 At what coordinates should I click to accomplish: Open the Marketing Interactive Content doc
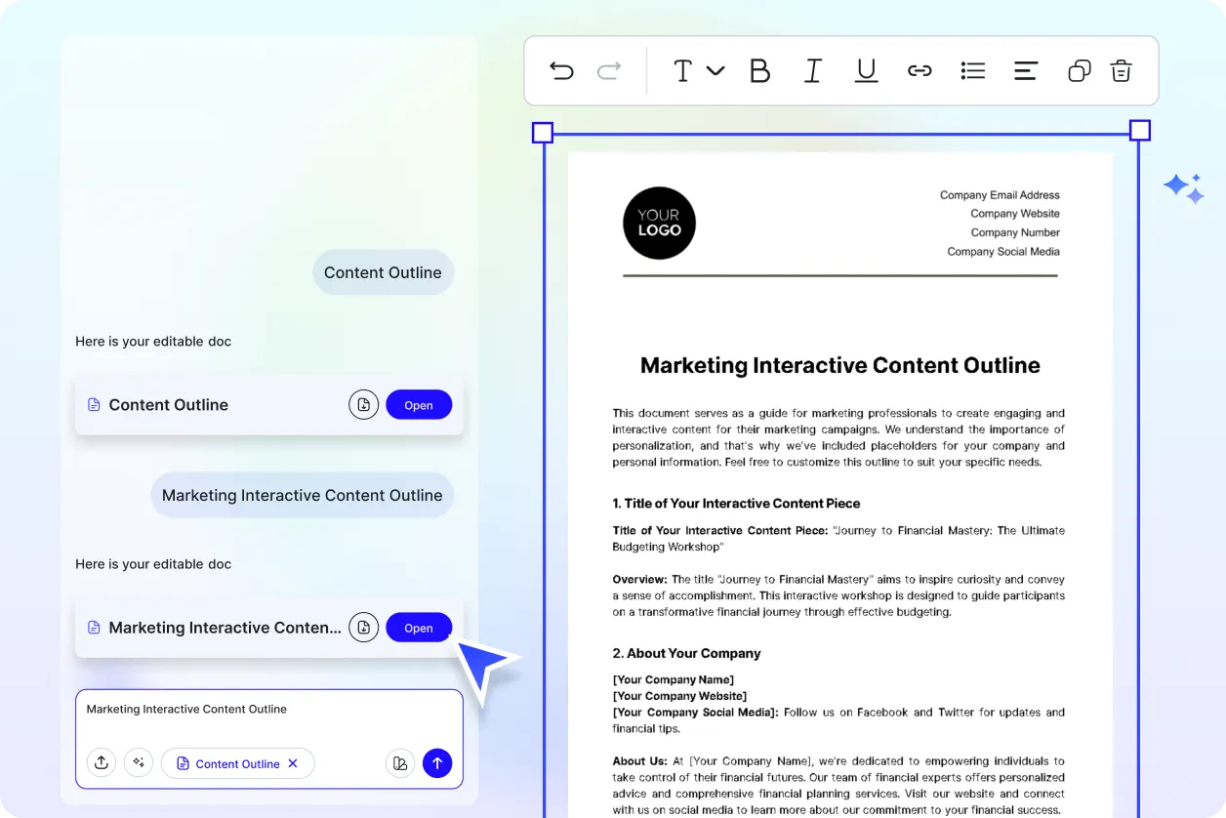tap(419, 627)
